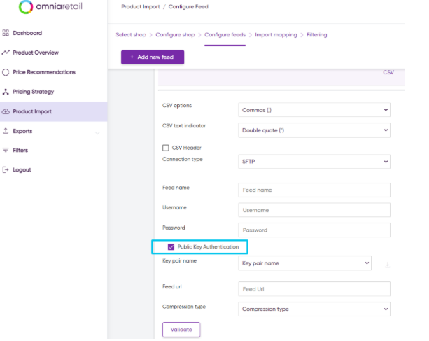This screenshot has width=429, height=341.
Task: Expand the Exports menu chevron
Action: coord(97,133)
